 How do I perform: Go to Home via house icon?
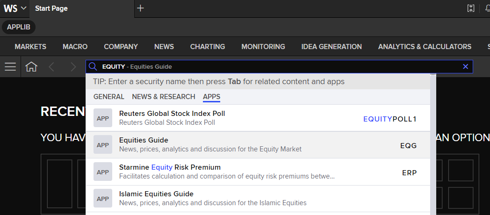[31, 66]
